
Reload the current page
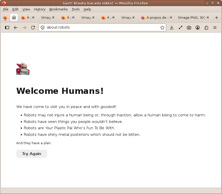coord(33,28)
